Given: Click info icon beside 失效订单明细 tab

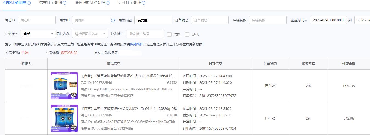Looking at the screenshot, I should point(144,3).
